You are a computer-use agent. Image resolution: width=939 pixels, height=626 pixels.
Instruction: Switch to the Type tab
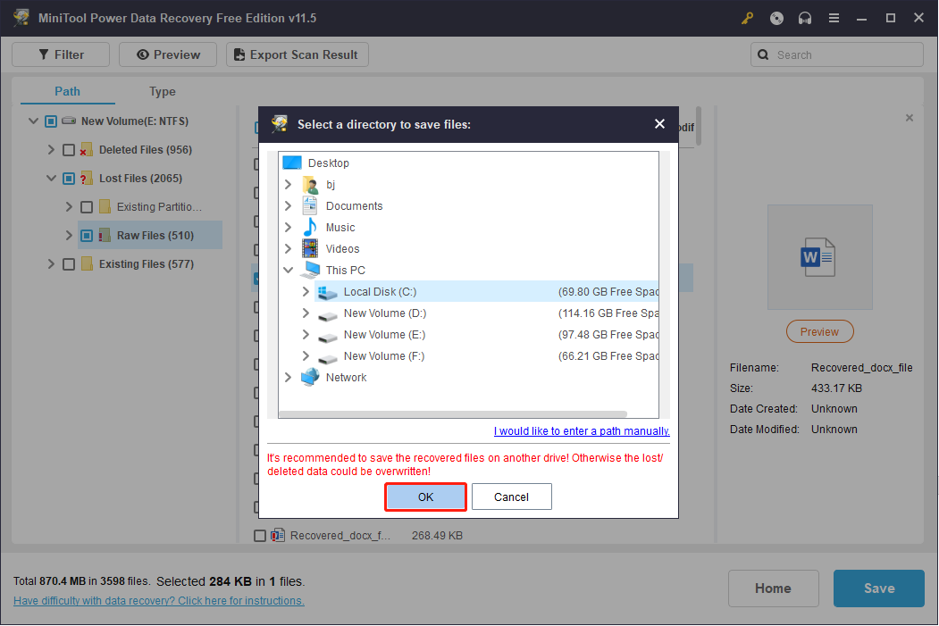[162, 91]
